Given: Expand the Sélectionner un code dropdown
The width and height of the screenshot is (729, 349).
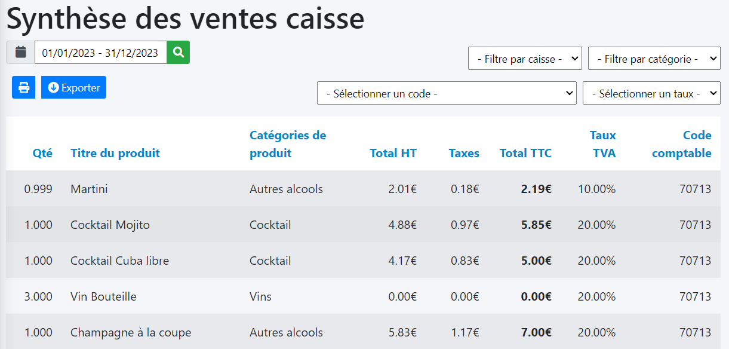Looking at the screenshot, I should click(446, 93).
